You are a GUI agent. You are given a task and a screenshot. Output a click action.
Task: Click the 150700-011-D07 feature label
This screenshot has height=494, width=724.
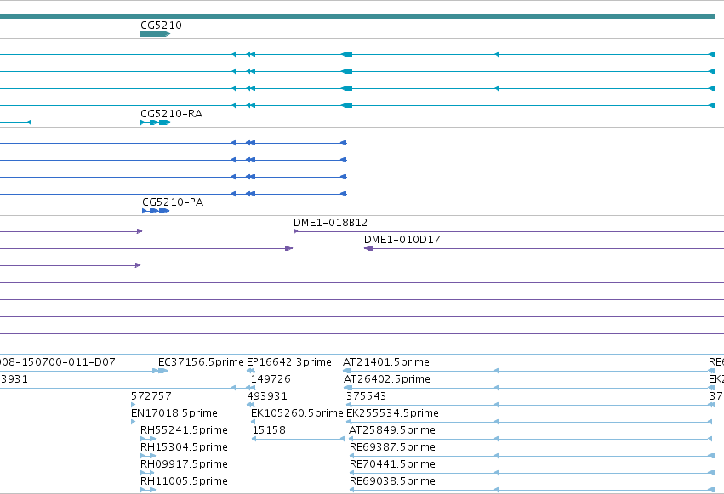[58, 362]
